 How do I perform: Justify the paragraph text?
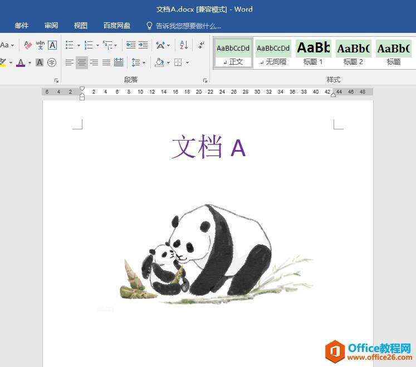point(106,62)
